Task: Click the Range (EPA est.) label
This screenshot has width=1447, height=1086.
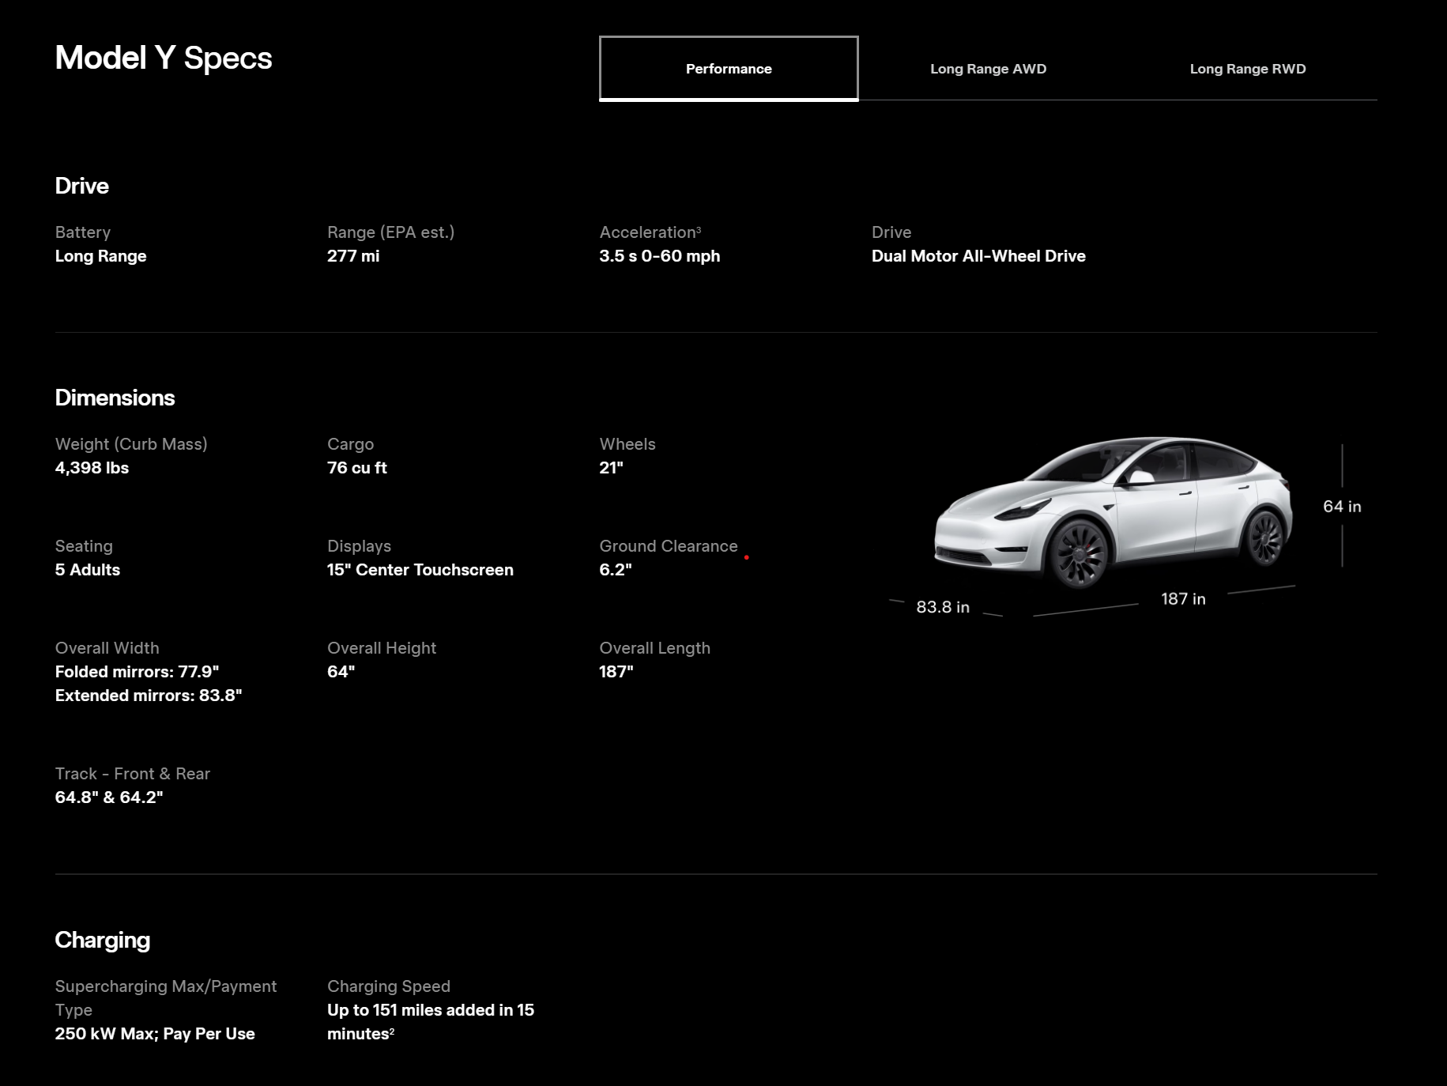Action: point(390,232)
